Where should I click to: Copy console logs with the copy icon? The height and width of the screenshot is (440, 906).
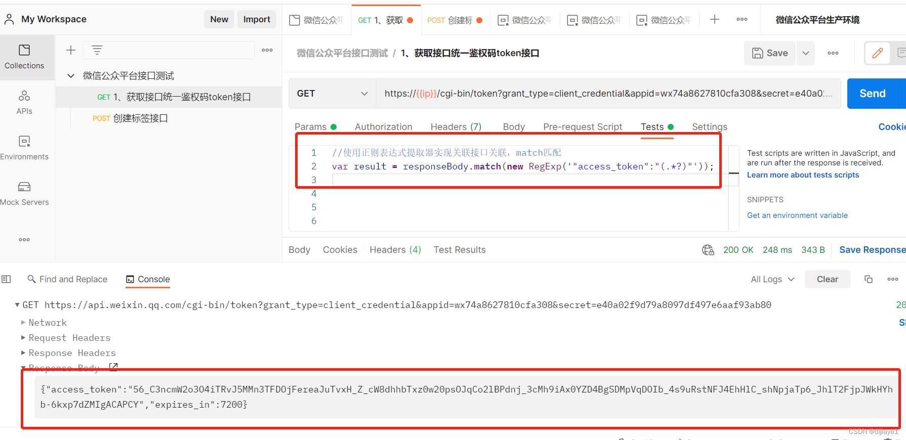coord(869,279)
